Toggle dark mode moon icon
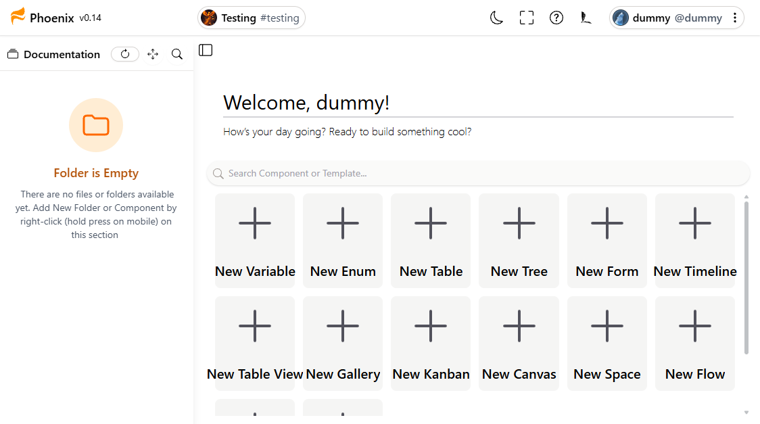This screenshot has width=760, height=424. click(x=496, y=18)
